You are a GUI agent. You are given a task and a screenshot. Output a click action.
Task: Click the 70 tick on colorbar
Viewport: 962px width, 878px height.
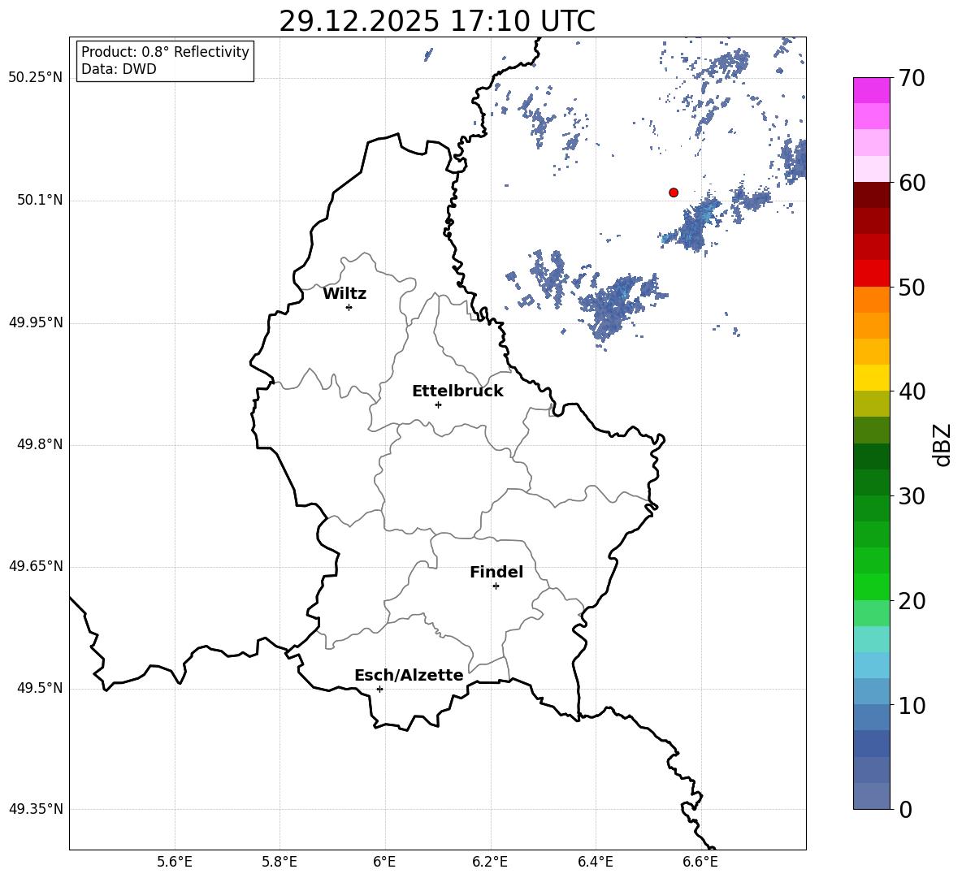(x=912, y=79)
